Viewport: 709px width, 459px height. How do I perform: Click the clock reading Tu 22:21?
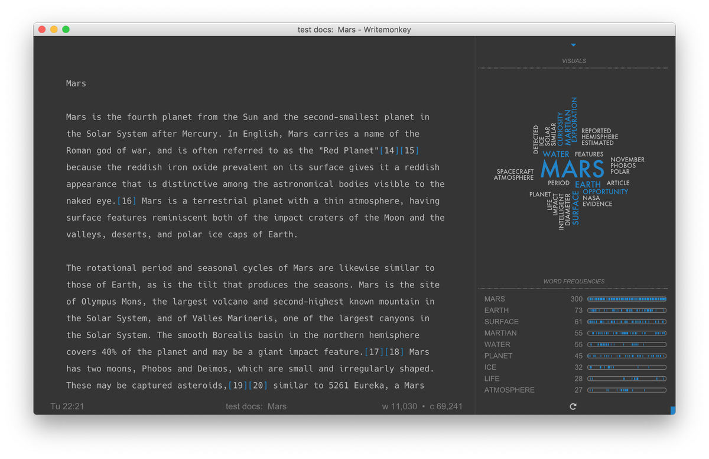coord(67,406)
